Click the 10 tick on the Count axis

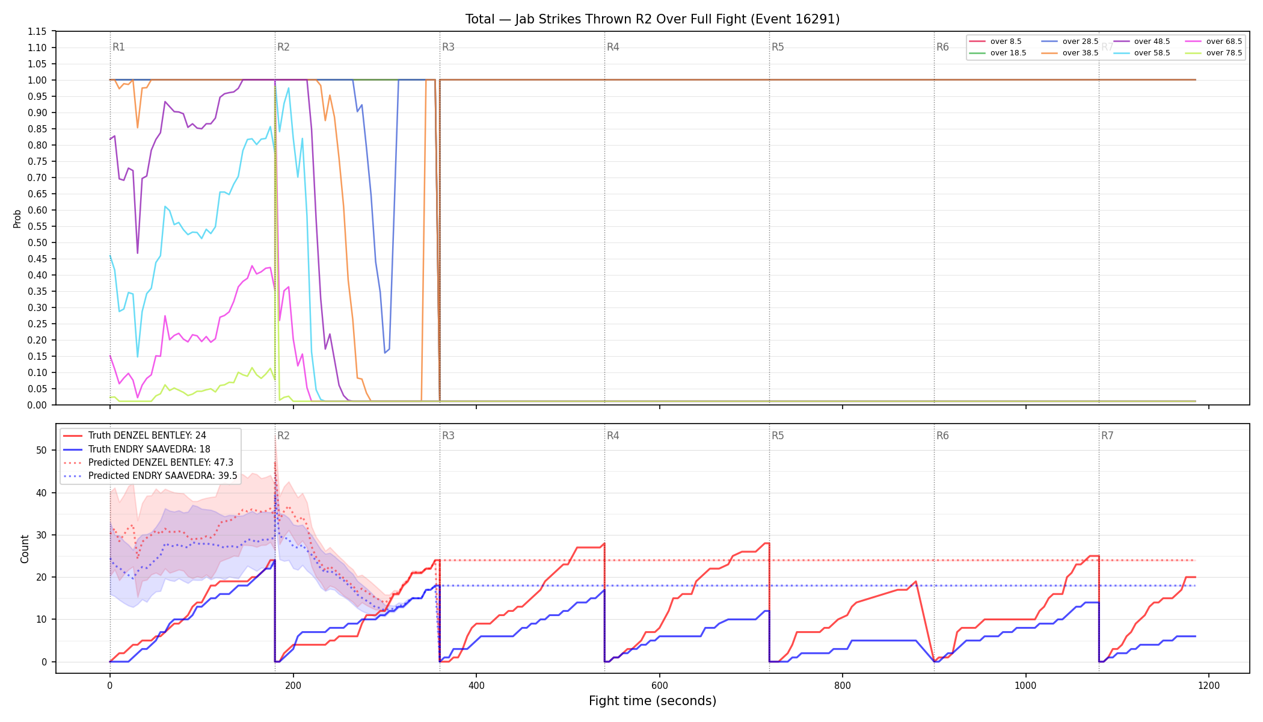click(41, 620)
